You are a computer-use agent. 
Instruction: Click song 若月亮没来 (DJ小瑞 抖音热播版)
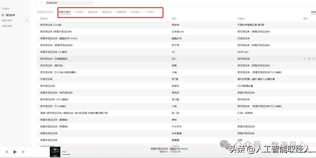pos(59,72)
